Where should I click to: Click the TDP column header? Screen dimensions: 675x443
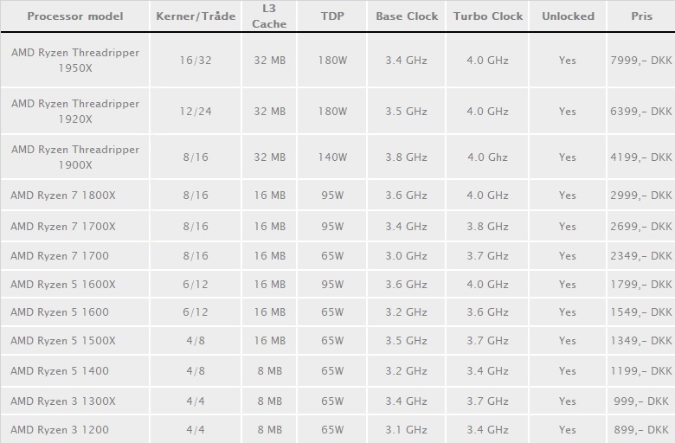coord(332,16)
